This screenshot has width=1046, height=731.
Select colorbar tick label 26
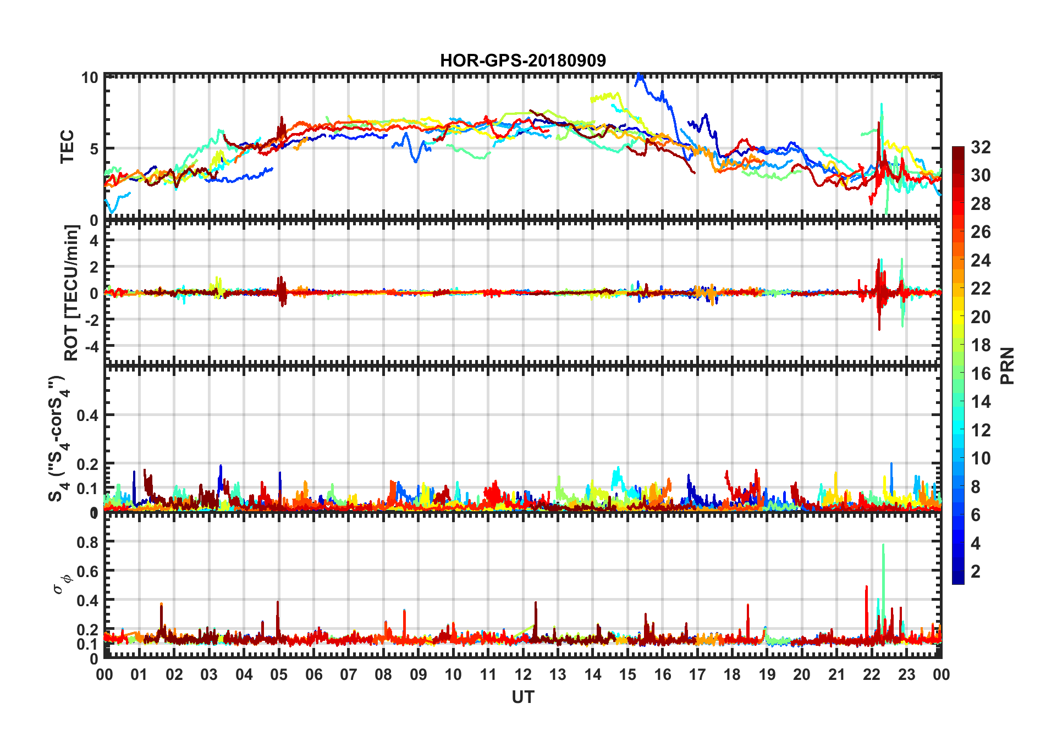[981, 232]
